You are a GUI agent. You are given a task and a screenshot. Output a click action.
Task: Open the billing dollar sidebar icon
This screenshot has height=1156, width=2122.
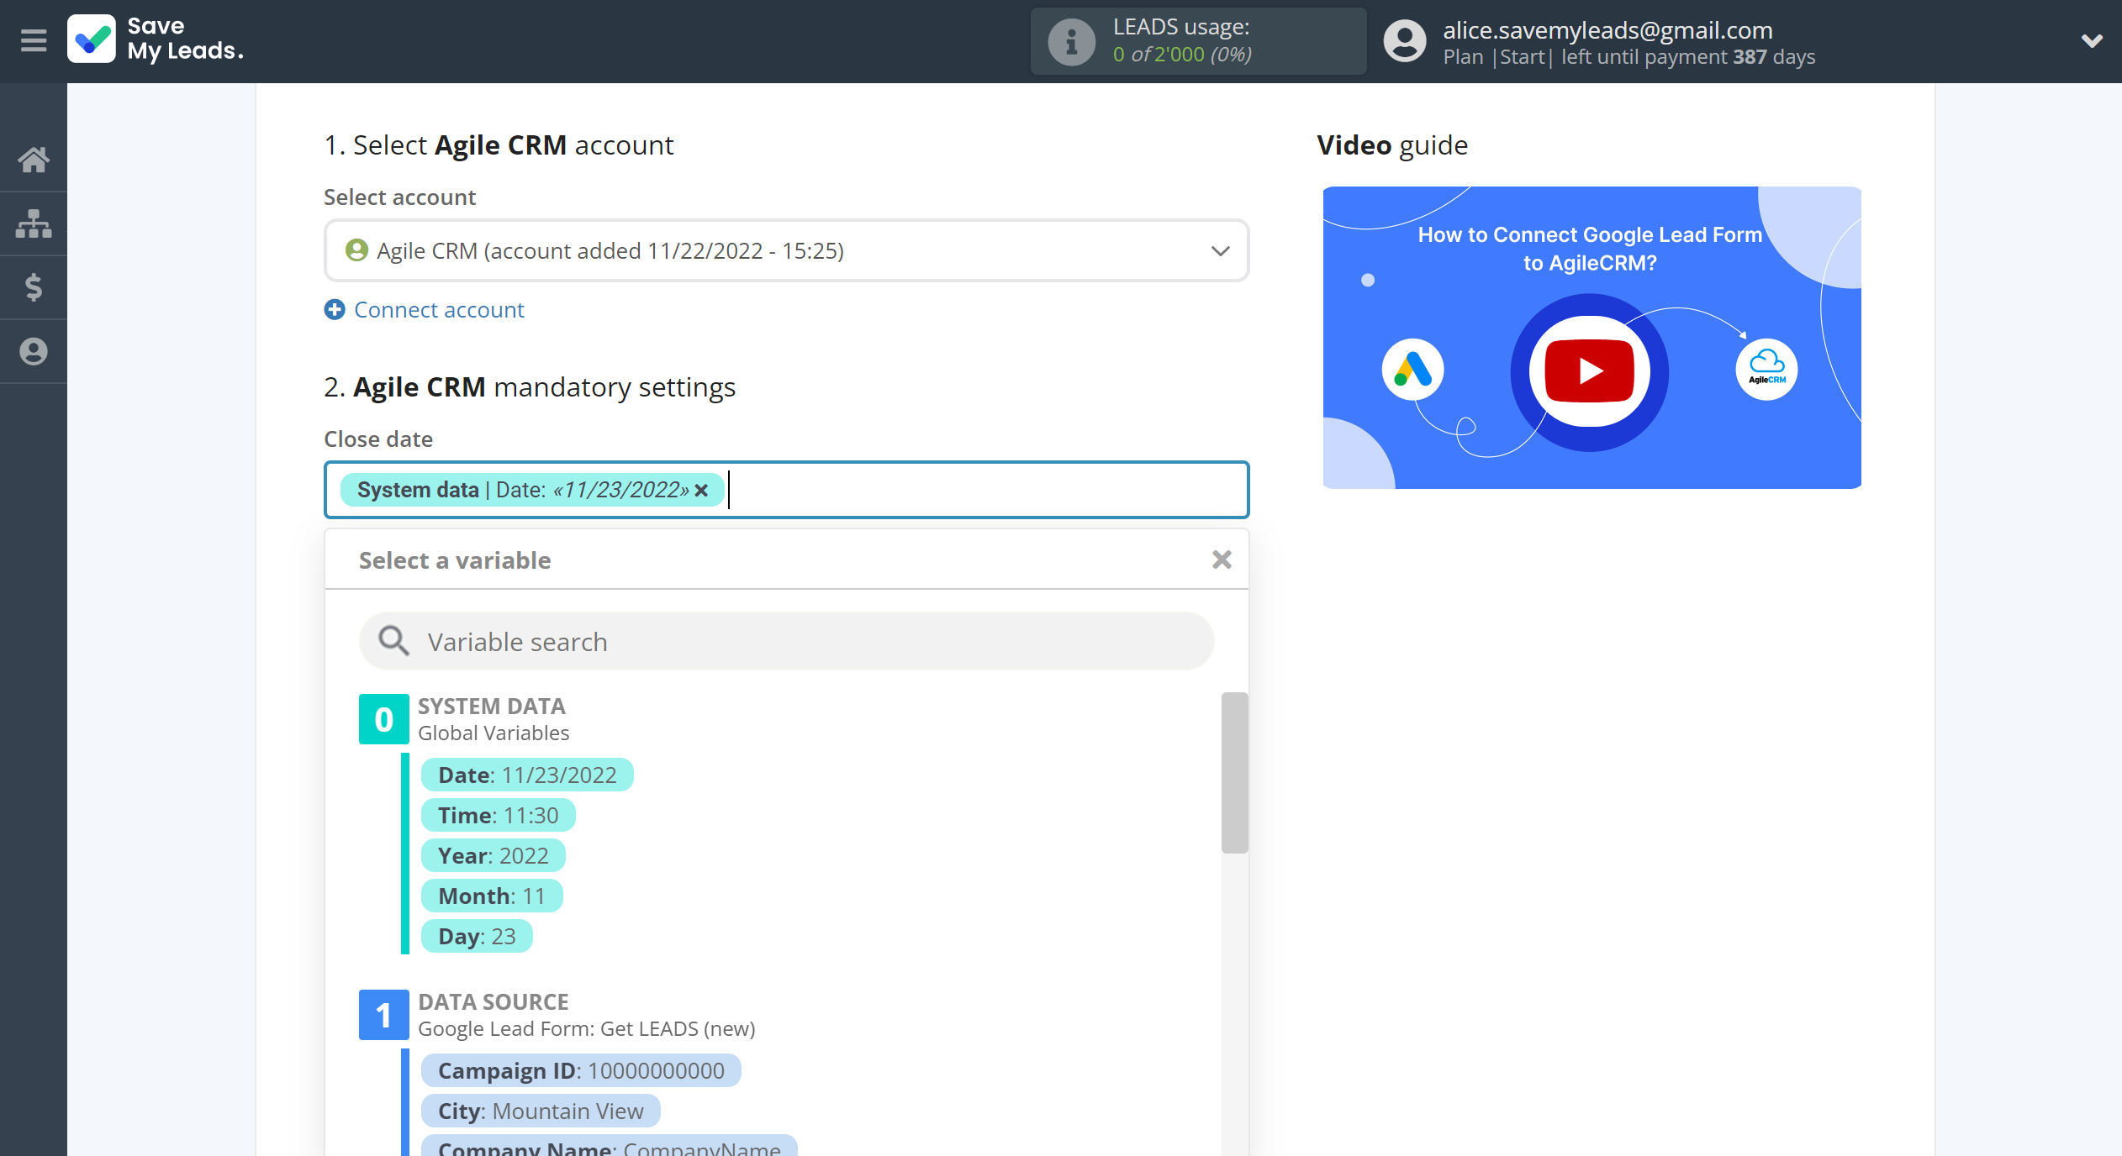pyautogui.click(x=34, y=287)
